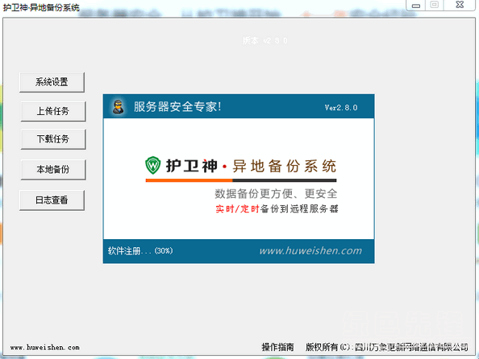Click the 异地备份系统 splash logo text
This screenshot has width=479, height=359.
click(x=285, y=167)
